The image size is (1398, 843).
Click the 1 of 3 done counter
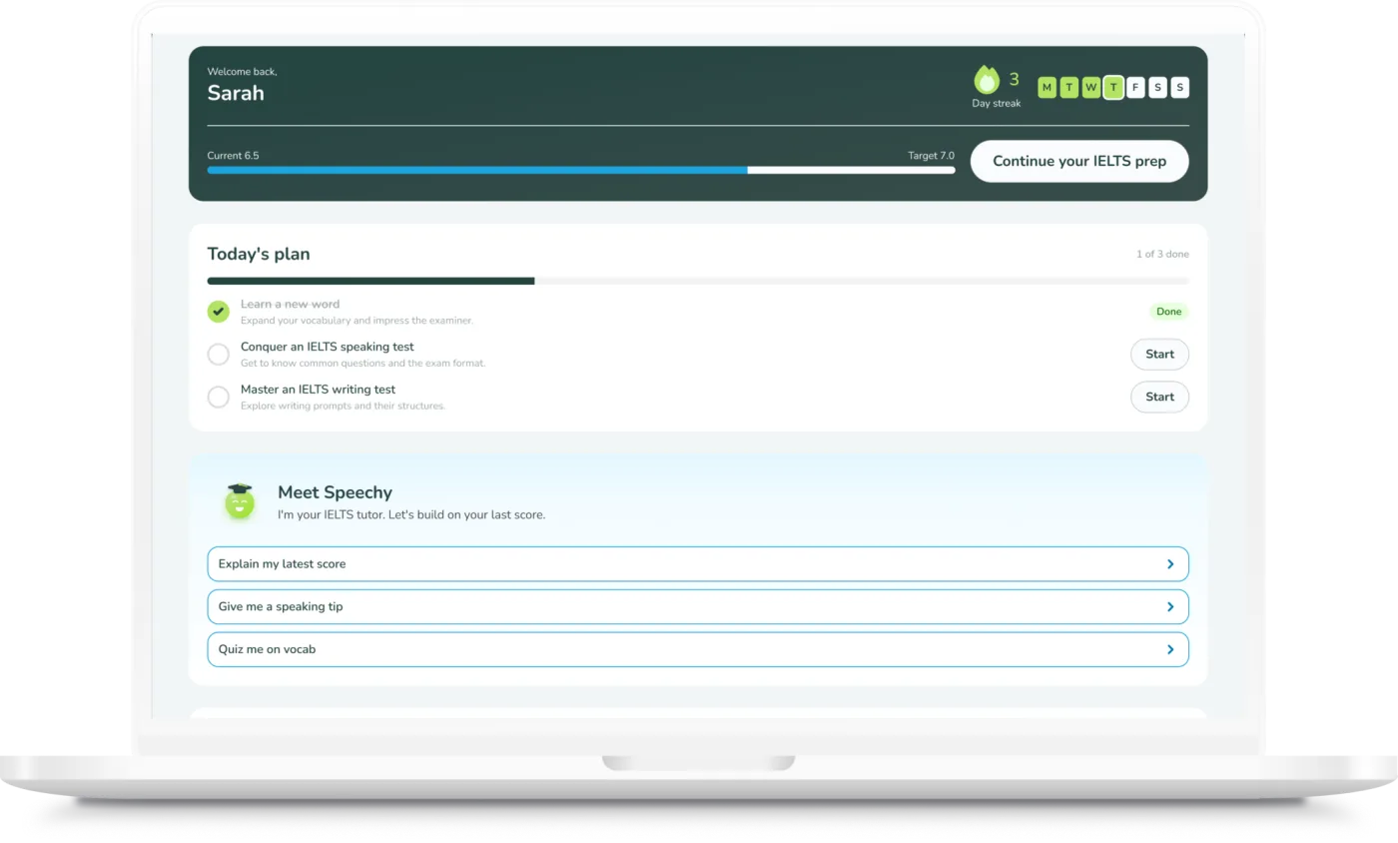[1162, 254]
